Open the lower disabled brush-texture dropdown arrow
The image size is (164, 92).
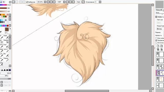2,85
